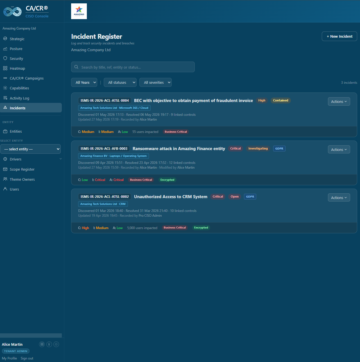Open the All statuses dropdown
The height and width of the screenshot is (362, 360).
(120, 82)
